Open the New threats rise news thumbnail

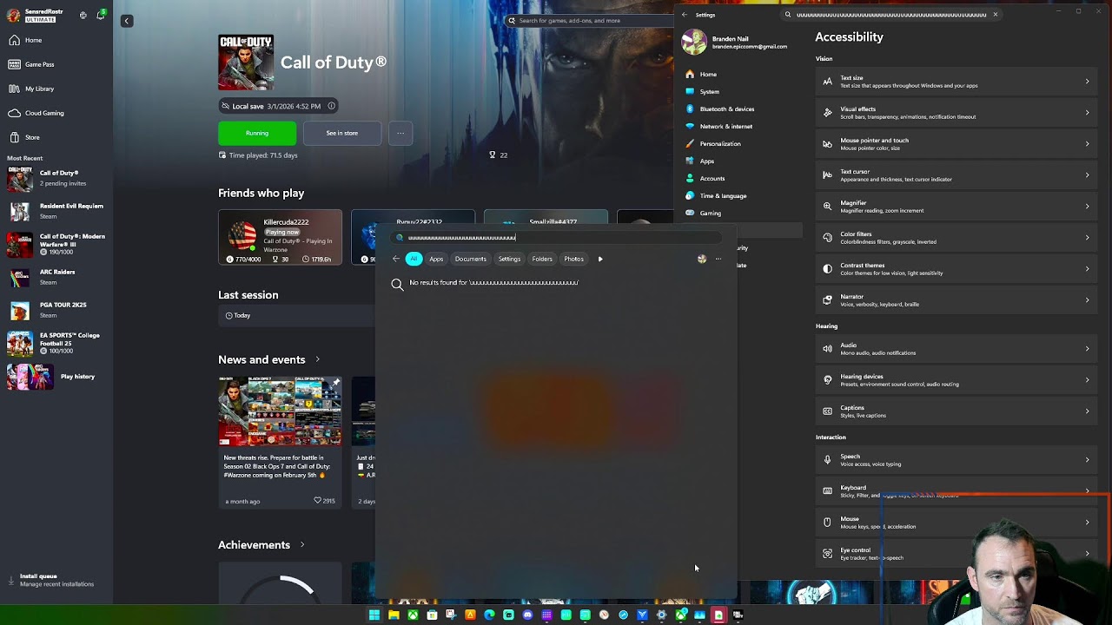point(280,411)
